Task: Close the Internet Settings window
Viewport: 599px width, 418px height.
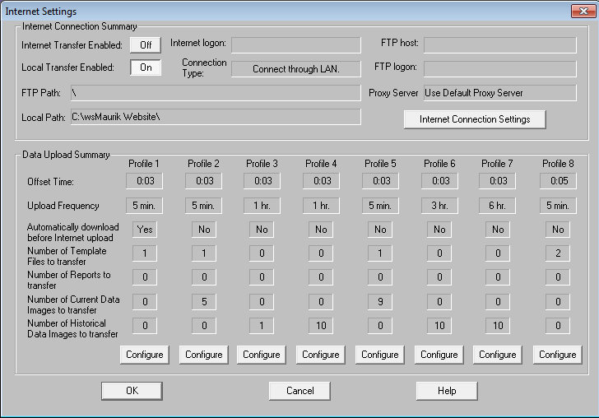Action: tap(583, 11)
